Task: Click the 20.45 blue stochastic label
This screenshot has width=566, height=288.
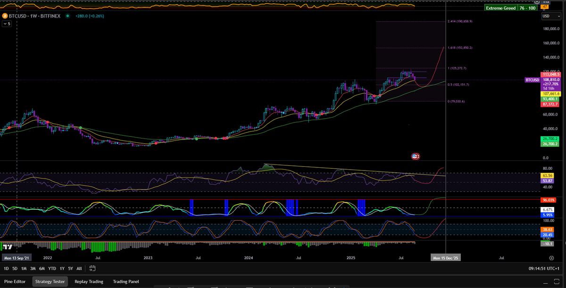Action: pyautogui.click(x=547, y=234)
